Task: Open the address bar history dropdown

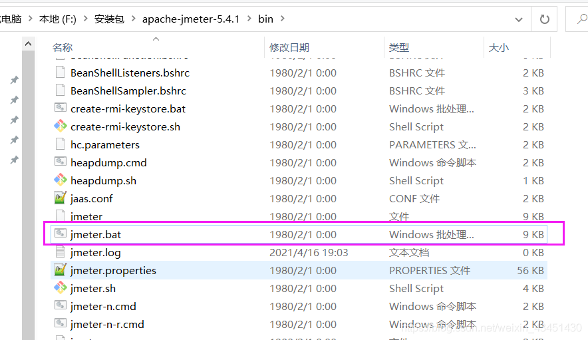Action: point(519,19)
